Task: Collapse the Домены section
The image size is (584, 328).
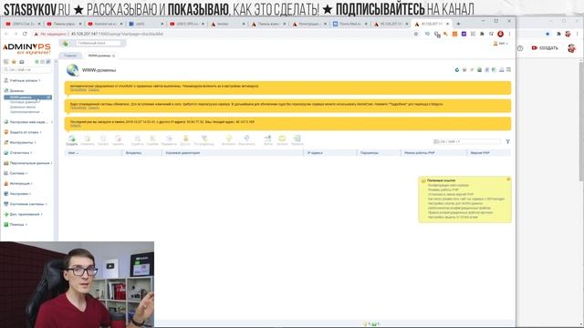Action: (15, 91)
